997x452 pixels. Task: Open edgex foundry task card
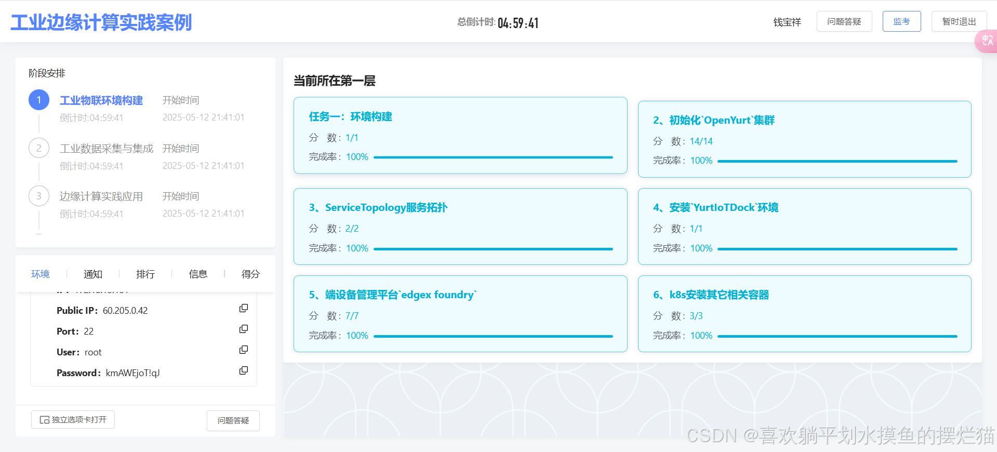coord(460,314)
